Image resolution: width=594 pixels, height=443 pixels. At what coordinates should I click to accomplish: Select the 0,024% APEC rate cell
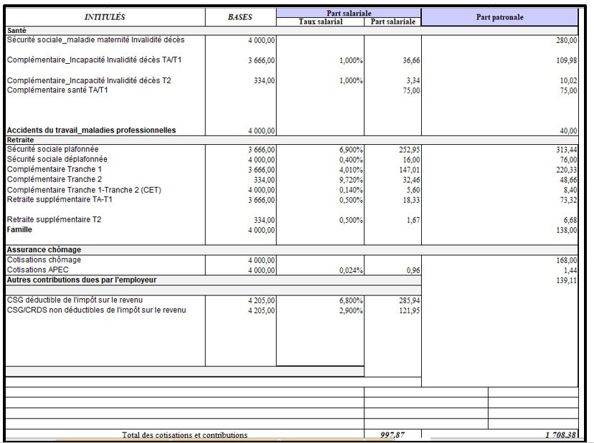[351, 270]
